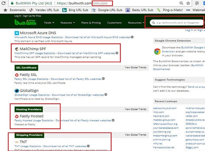Open Bing URL Sub bookmark
This screenshot has height=151, width=205.
pos(75,10)
